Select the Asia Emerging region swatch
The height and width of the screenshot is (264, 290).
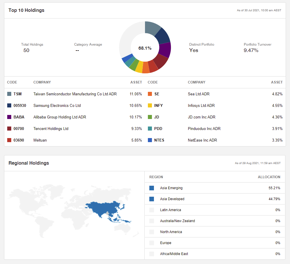151,188
